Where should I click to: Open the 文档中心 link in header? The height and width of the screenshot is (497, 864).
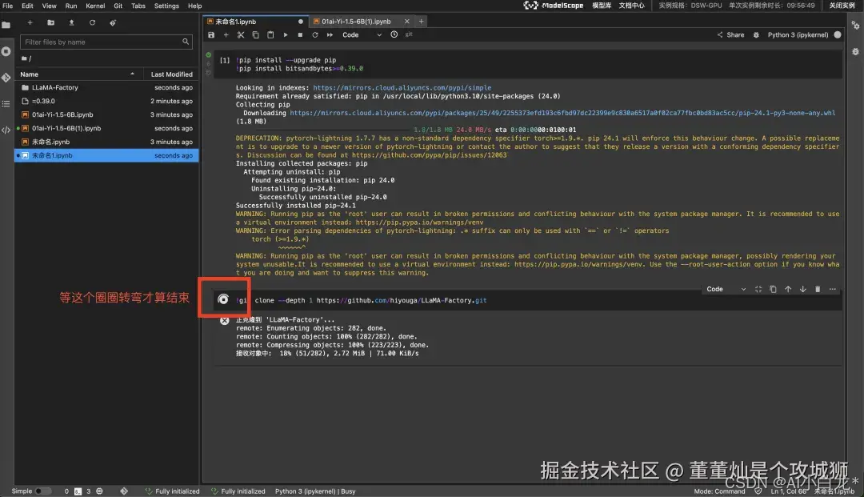point(631,6)
